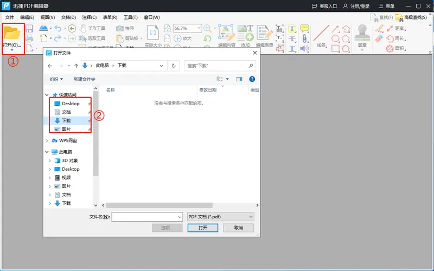Click the Sticky Note comment icon

click(304, 28)
